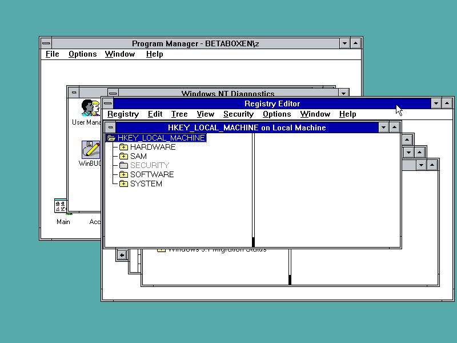
Task: Select the Main group label in Program Manager
Action: click(x=63, y=222)
